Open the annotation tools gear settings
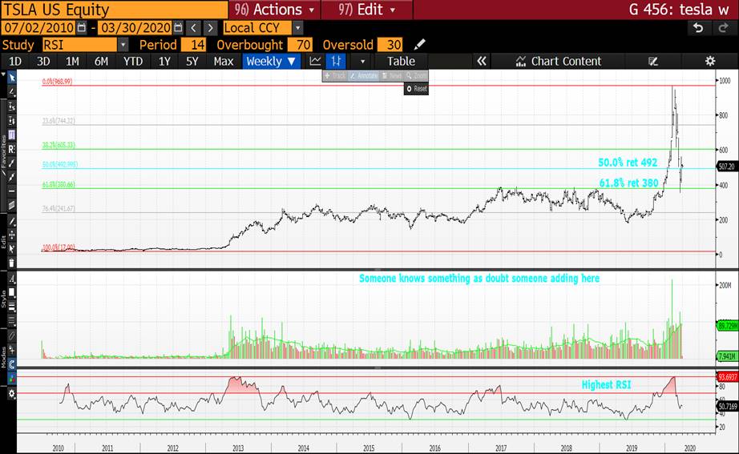Viewport: 739px width, 454px height. [12, 393]
